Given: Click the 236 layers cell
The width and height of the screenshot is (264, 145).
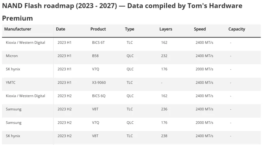Looking at the screenshot, I should pyautogui.click(x=164, y=109).
